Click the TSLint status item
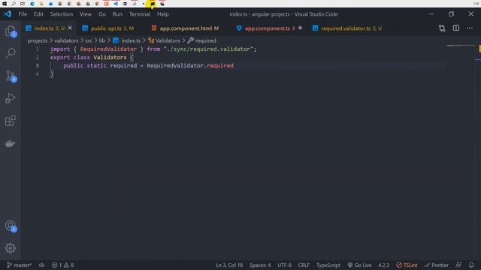The height and width of the screenshot is (270, 481). (x=407, y=265)
